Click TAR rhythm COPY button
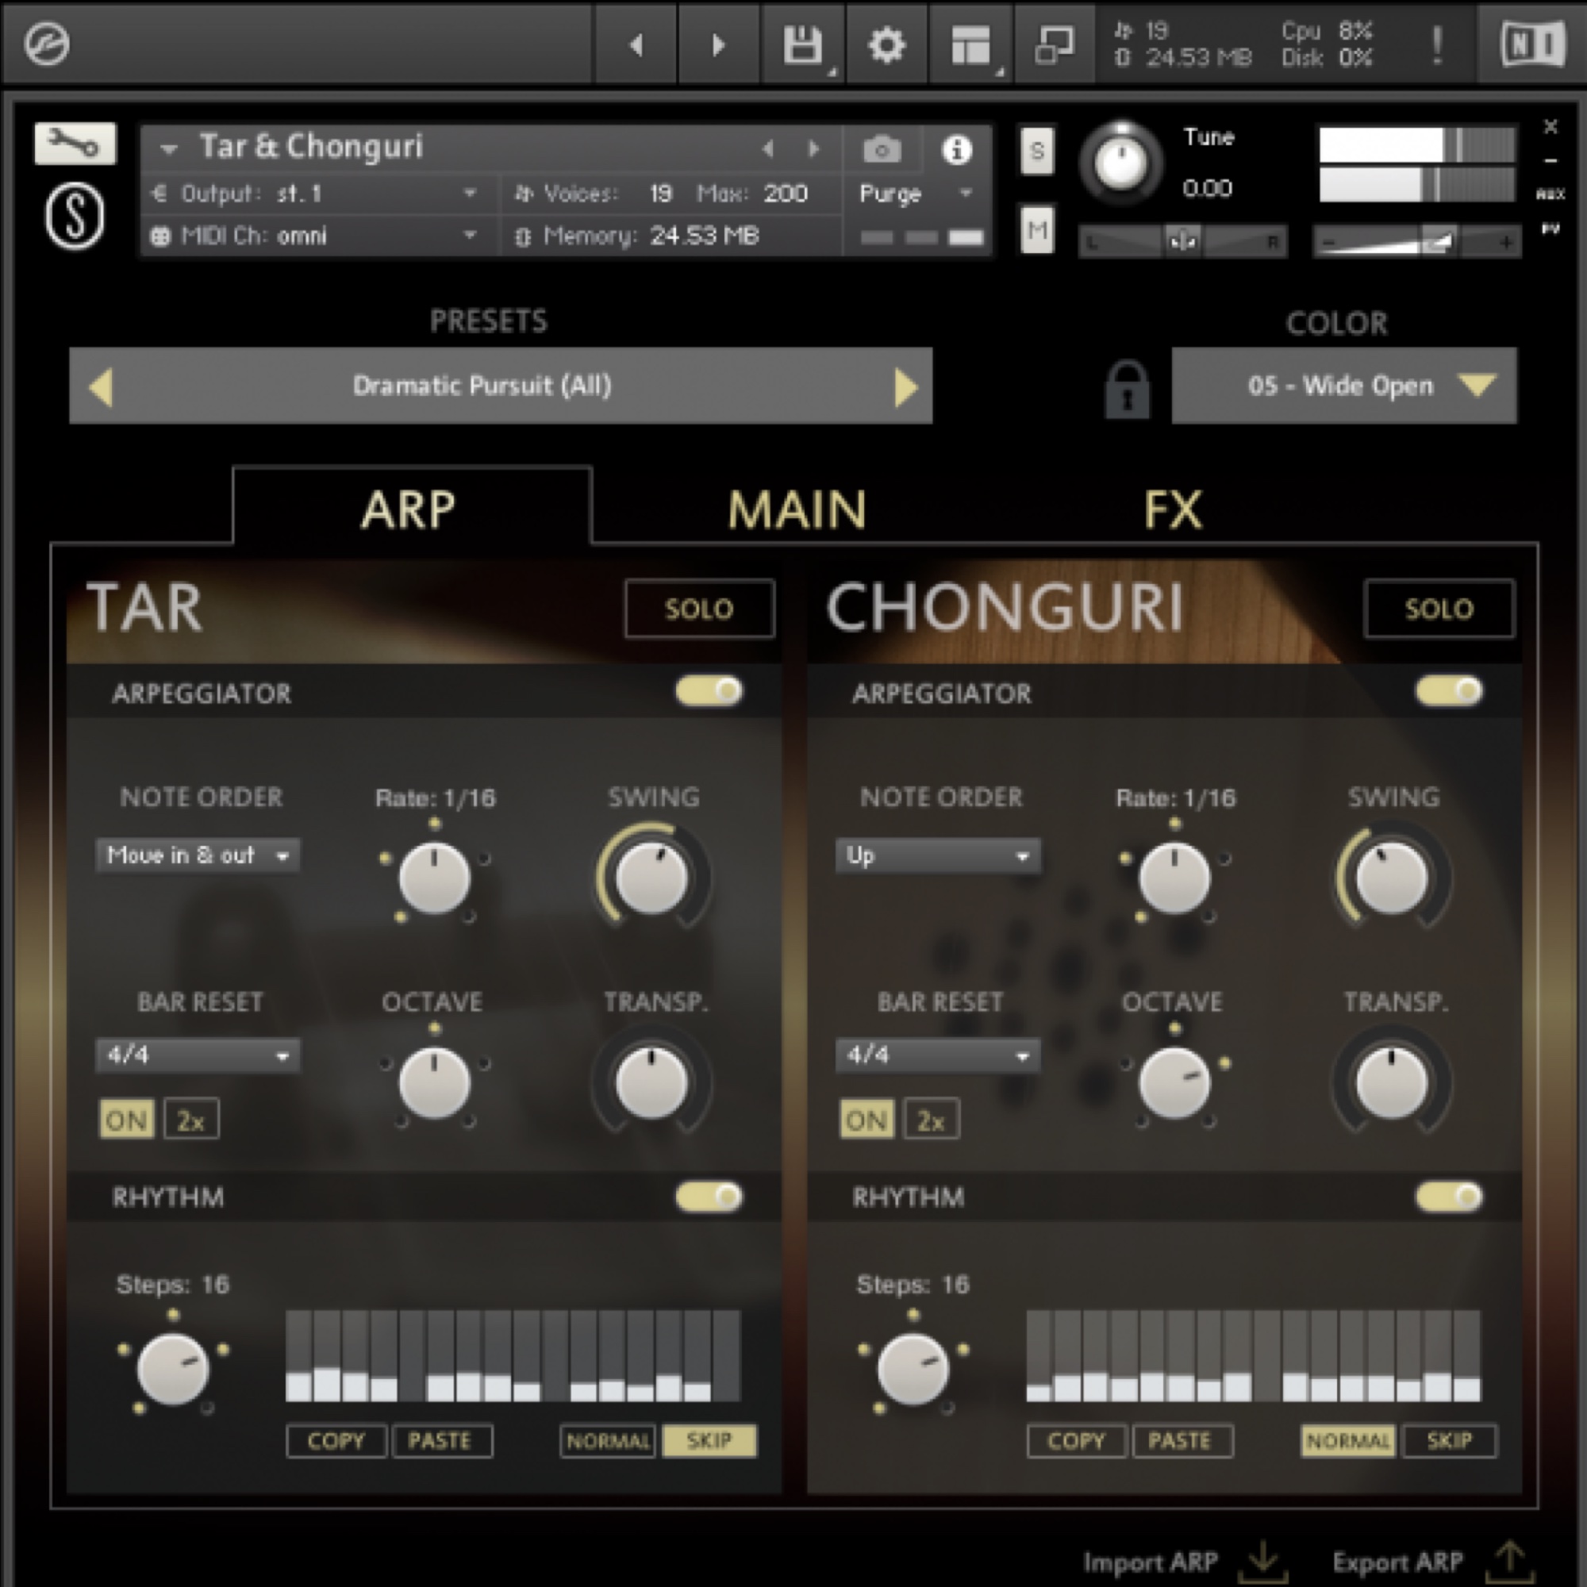Image resolution: width=1587 pixels, height=1587 pixels. tap(336, 1441)
